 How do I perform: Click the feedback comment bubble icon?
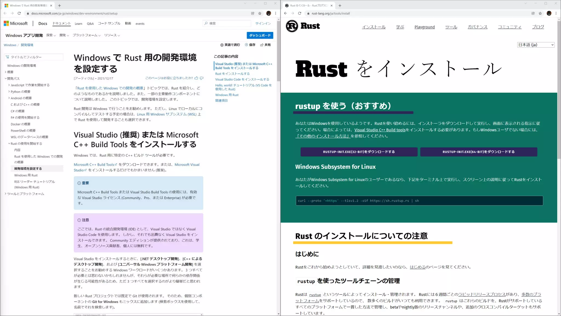[x=202, y=78]
